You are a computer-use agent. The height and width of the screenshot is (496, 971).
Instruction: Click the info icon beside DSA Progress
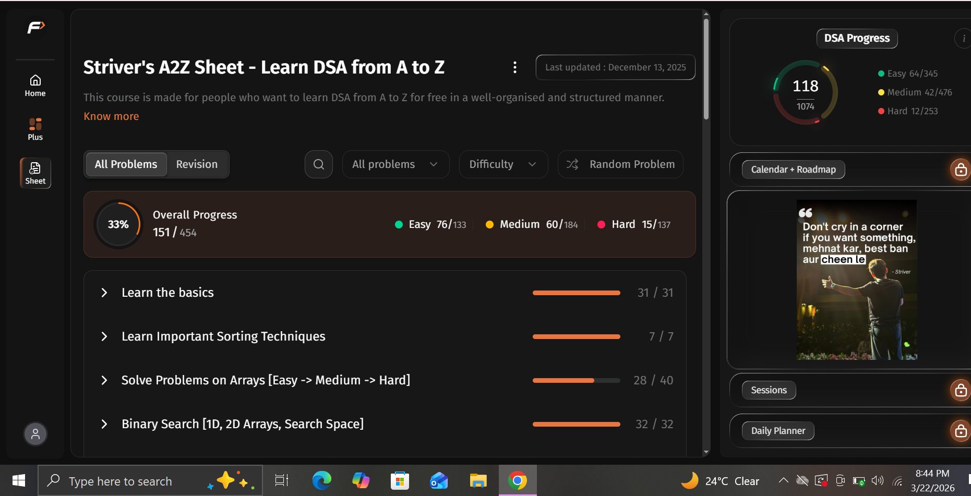click(963, 39)
